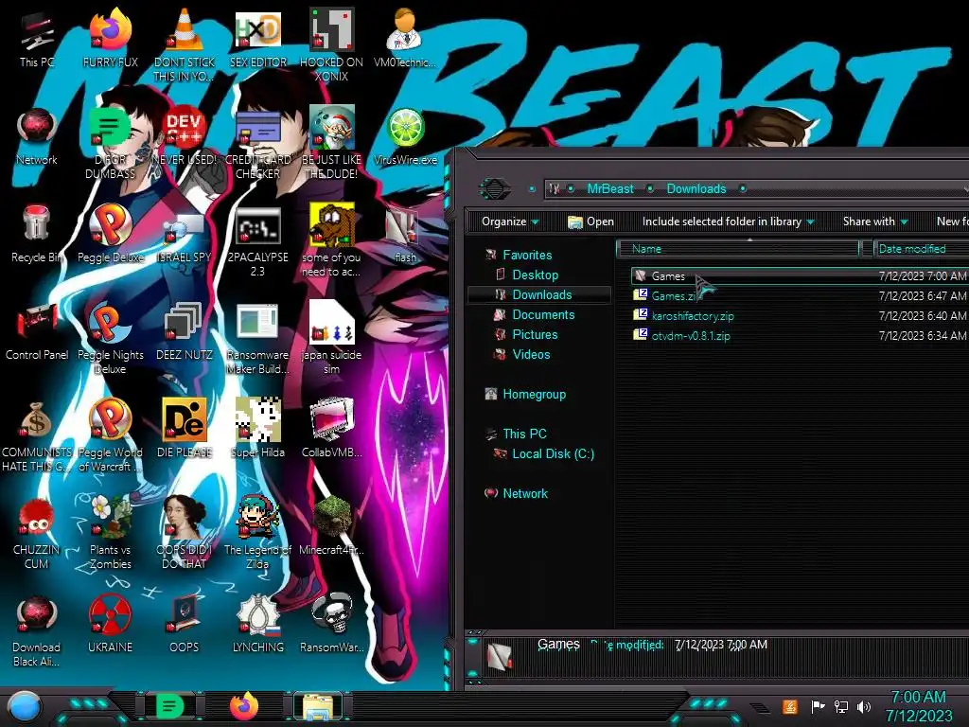Select Downloads in navigation pane
This screenshot has height=727, width=969.
[x=542, y=295]
